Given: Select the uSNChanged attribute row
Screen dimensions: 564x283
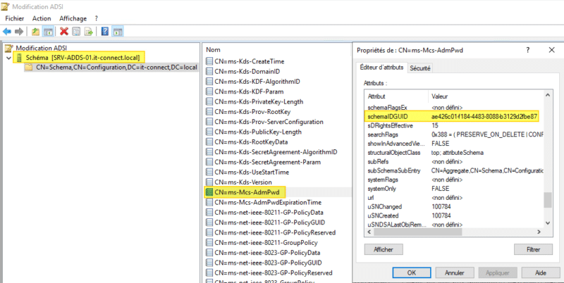Looking at the screenshot, I should [453, 206].
